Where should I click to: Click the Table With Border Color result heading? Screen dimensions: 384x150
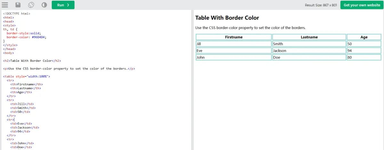click(x=227, y=18)
